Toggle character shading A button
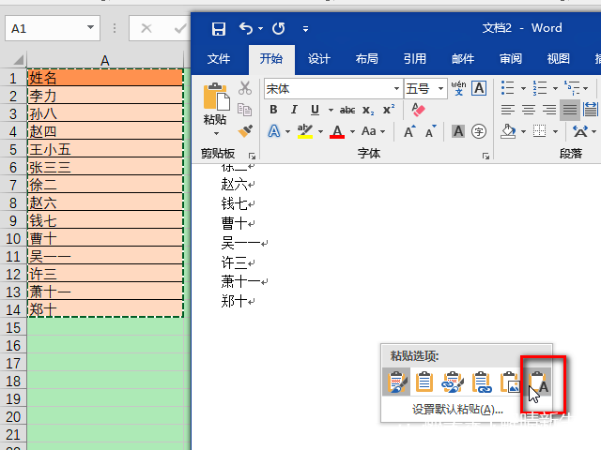This screenshot has height=450, width=601. (458, 131)
